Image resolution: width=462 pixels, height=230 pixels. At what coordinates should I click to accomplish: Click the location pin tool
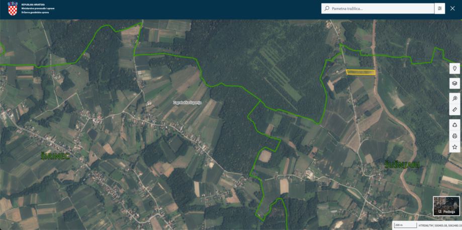coord(454,69)
